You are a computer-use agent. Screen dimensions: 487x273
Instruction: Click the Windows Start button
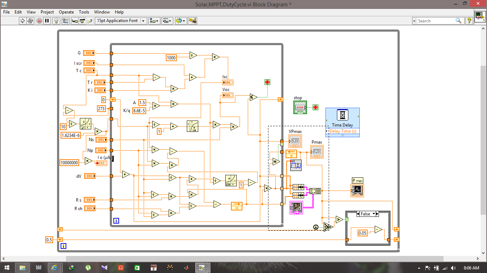point(6,267)
